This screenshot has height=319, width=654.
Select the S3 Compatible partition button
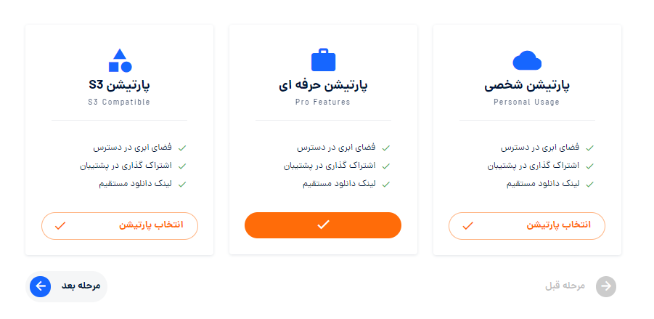[120, 226]
